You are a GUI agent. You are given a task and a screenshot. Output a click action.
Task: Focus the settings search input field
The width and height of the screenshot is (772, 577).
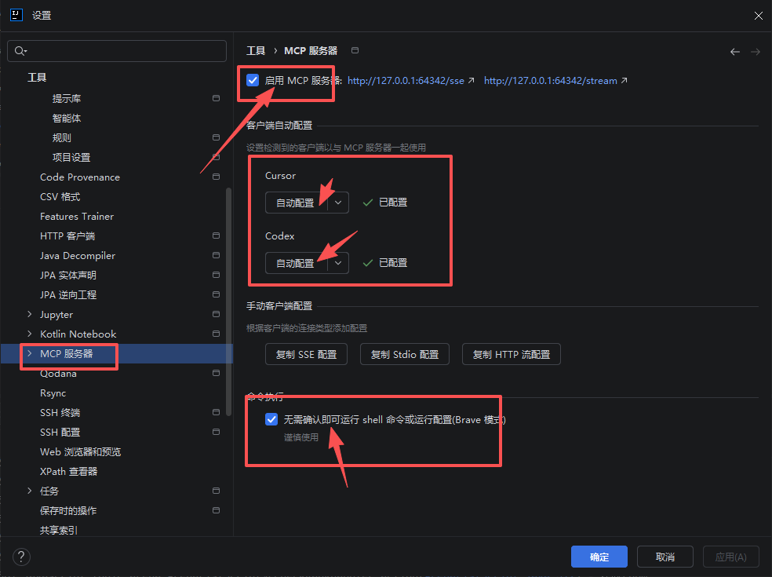[x=117, y=51]
